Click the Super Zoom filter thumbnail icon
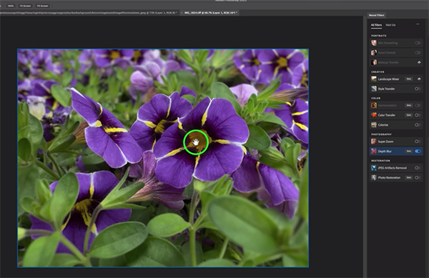 (374, 142)
